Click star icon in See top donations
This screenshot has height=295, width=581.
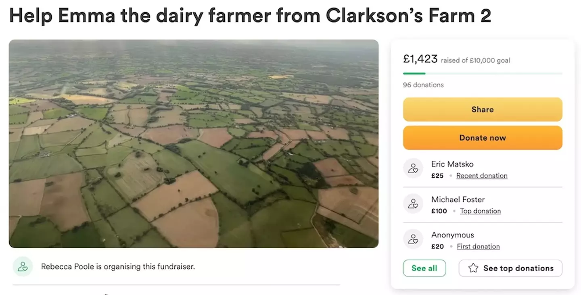point(473,268)
